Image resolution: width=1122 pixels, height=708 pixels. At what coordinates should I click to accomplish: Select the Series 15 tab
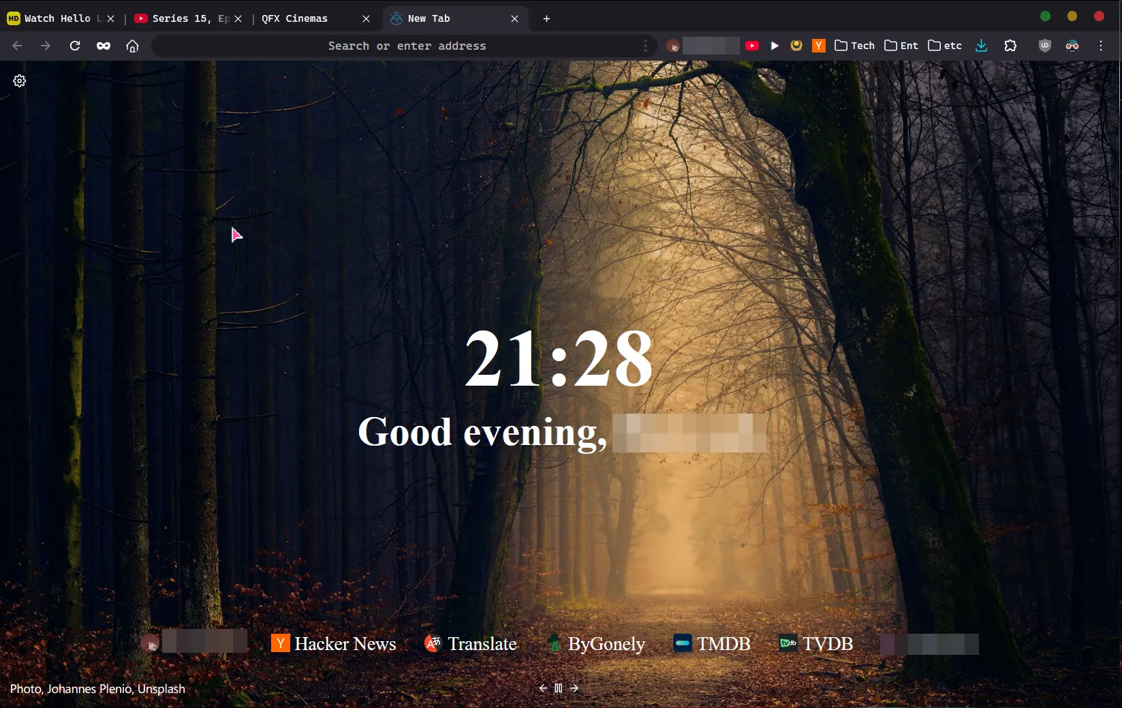184,18
